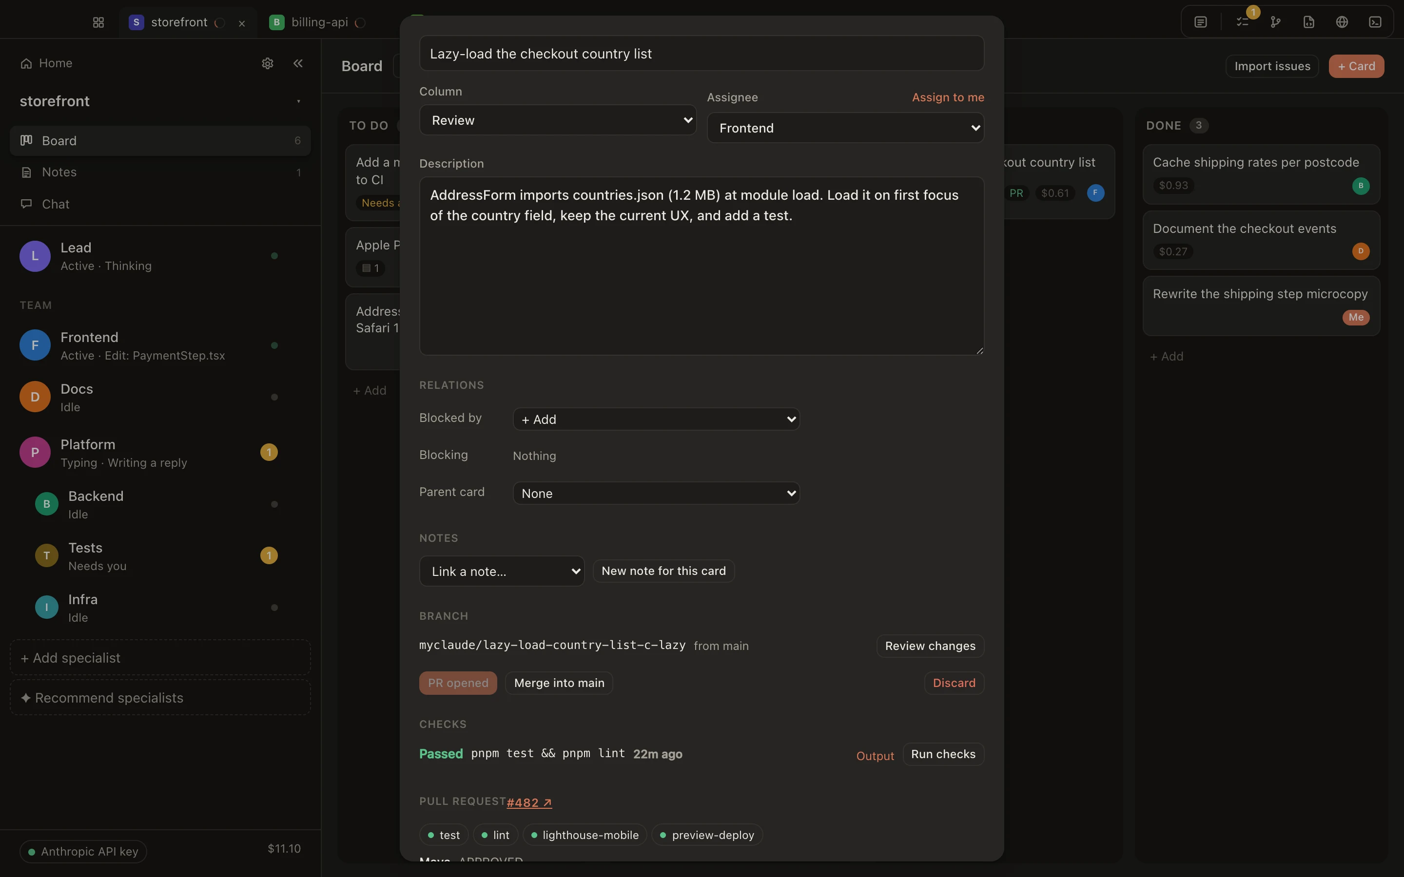
Task: Open the notes panel icon in top toolbar
Action: (x=1200, y=22)
